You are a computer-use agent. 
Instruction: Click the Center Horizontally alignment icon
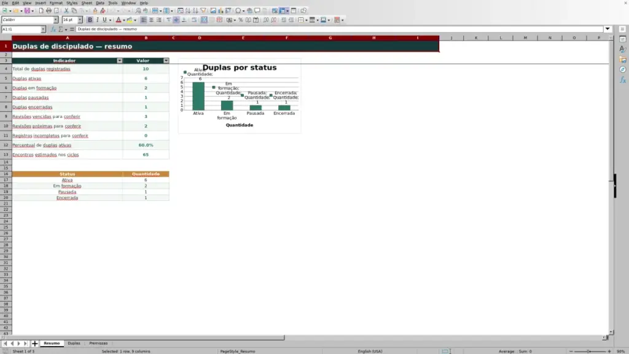pos(151,20)
